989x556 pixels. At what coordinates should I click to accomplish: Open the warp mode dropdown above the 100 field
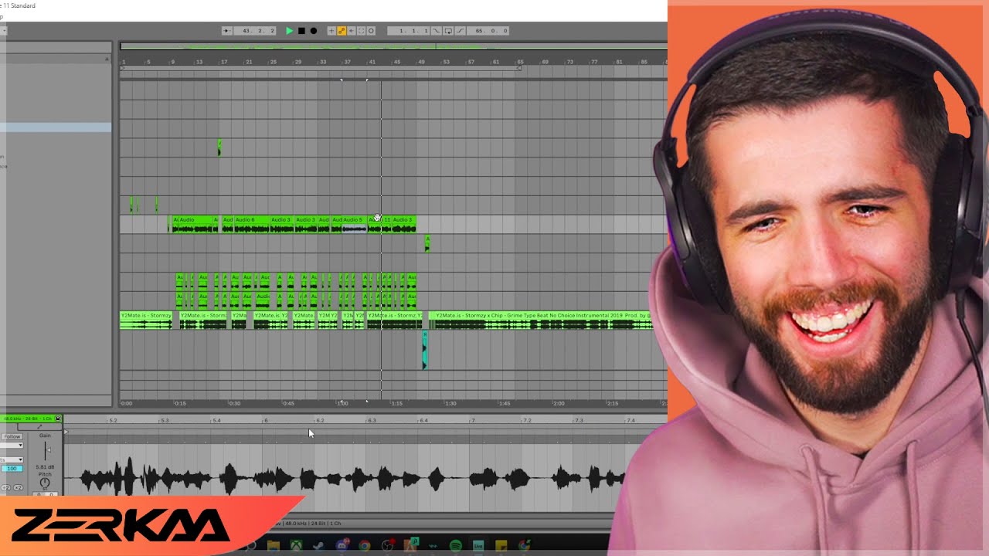click(x=12, y=460)
